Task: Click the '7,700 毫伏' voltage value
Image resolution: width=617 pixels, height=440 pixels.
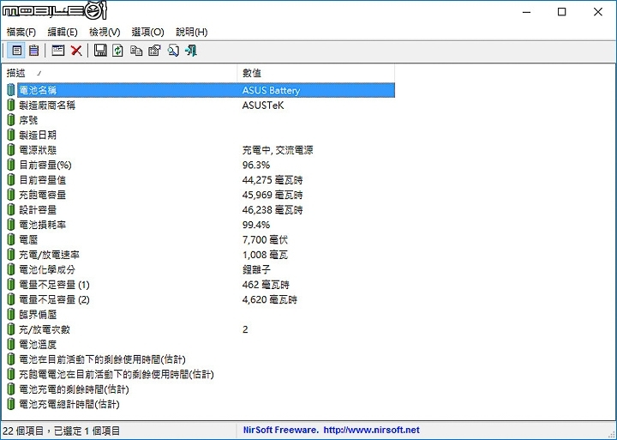Action: tap(265, 239)
